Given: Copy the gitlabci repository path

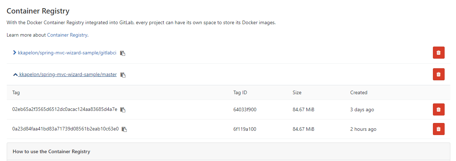Looking at the screenshot, I should coord(123,53).
